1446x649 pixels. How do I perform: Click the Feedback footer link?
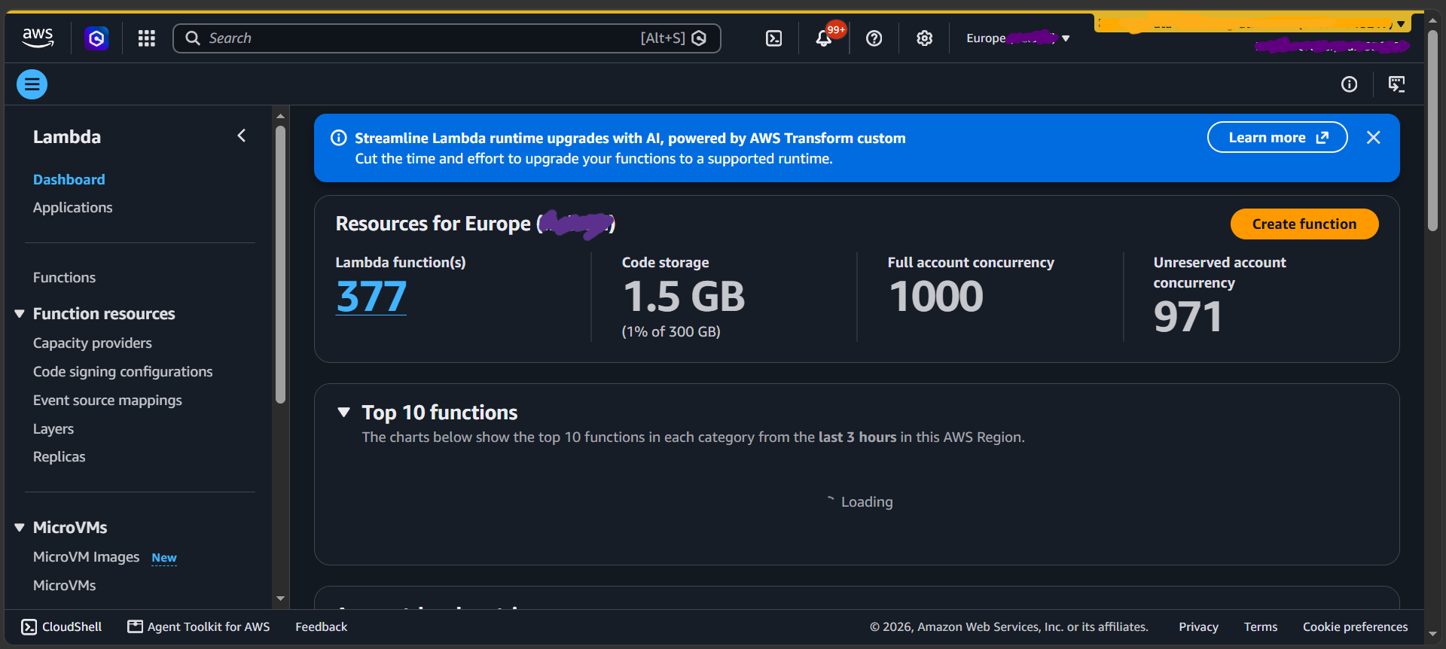pyautogui.click(x=322, y=626)
